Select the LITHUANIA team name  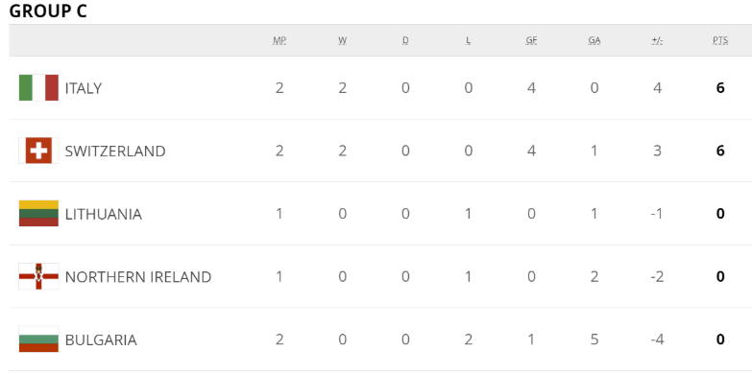click(104, 214)
